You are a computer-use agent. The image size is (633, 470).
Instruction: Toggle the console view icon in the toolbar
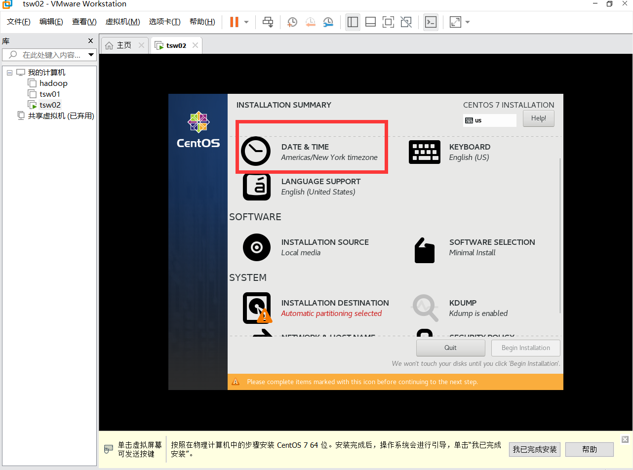[x=431, y=22]
